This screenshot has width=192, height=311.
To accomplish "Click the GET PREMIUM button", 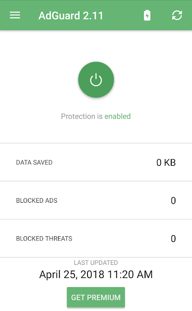I will tap(96, 297).
